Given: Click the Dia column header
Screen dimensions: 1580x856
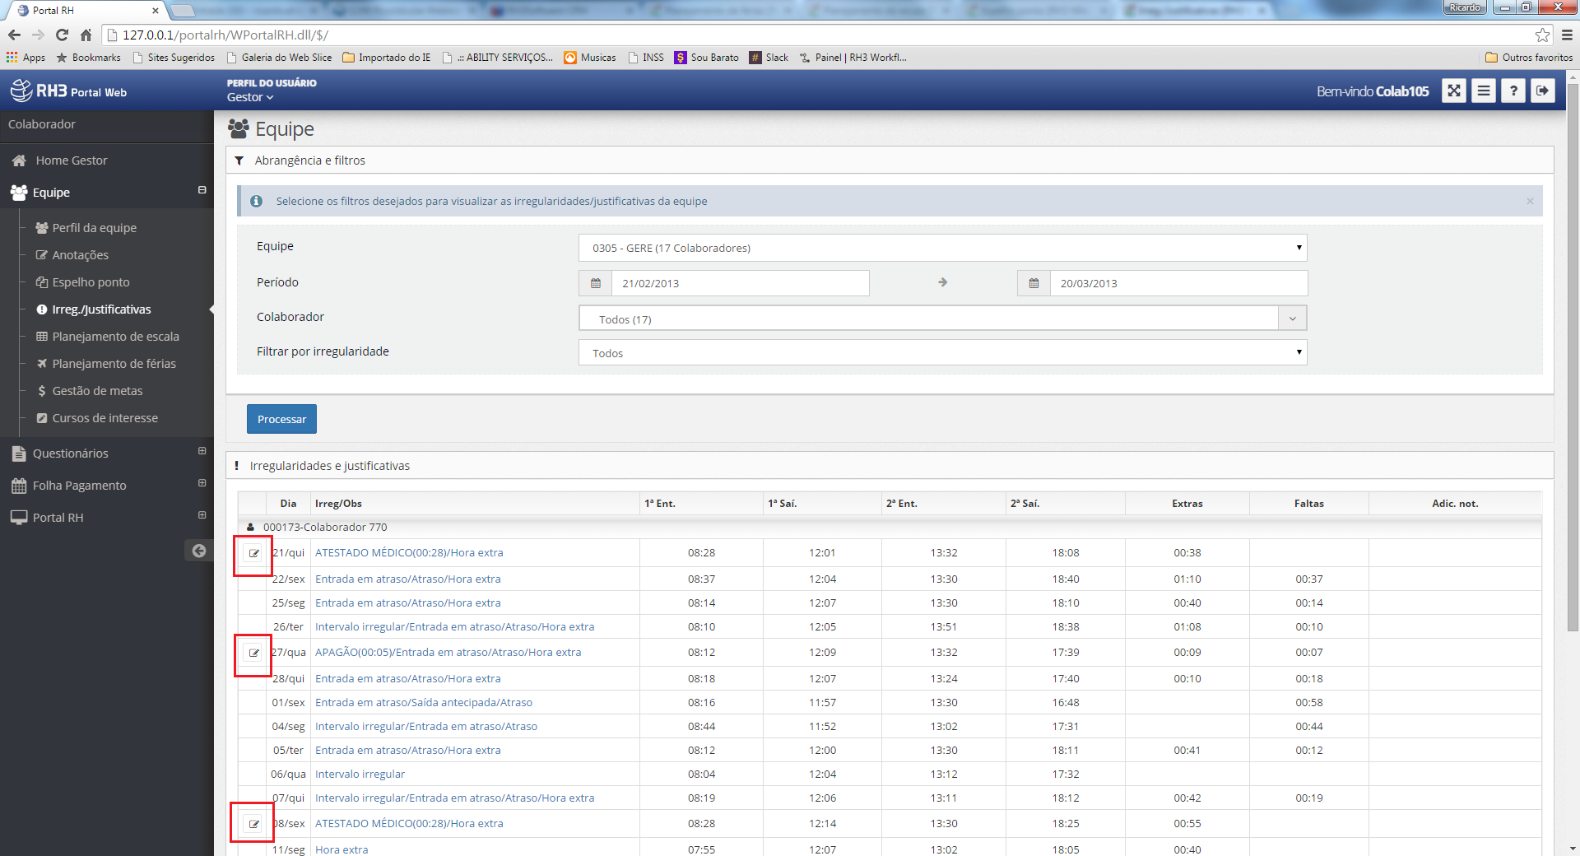Looking at the screenshot, I should click(288, 504).
